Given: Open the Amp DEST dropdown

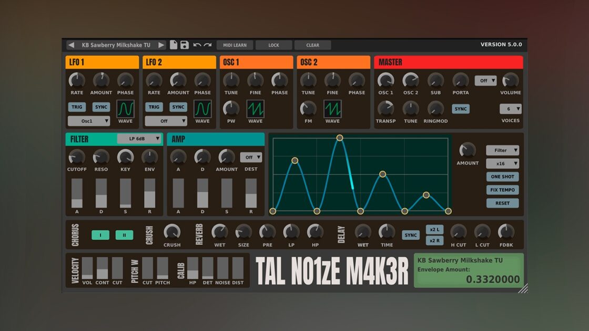Looking at the screenshot, I should point(251,157).
